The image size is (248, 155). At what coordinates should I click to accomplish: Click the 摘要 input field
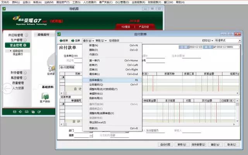tap(82, 136)
